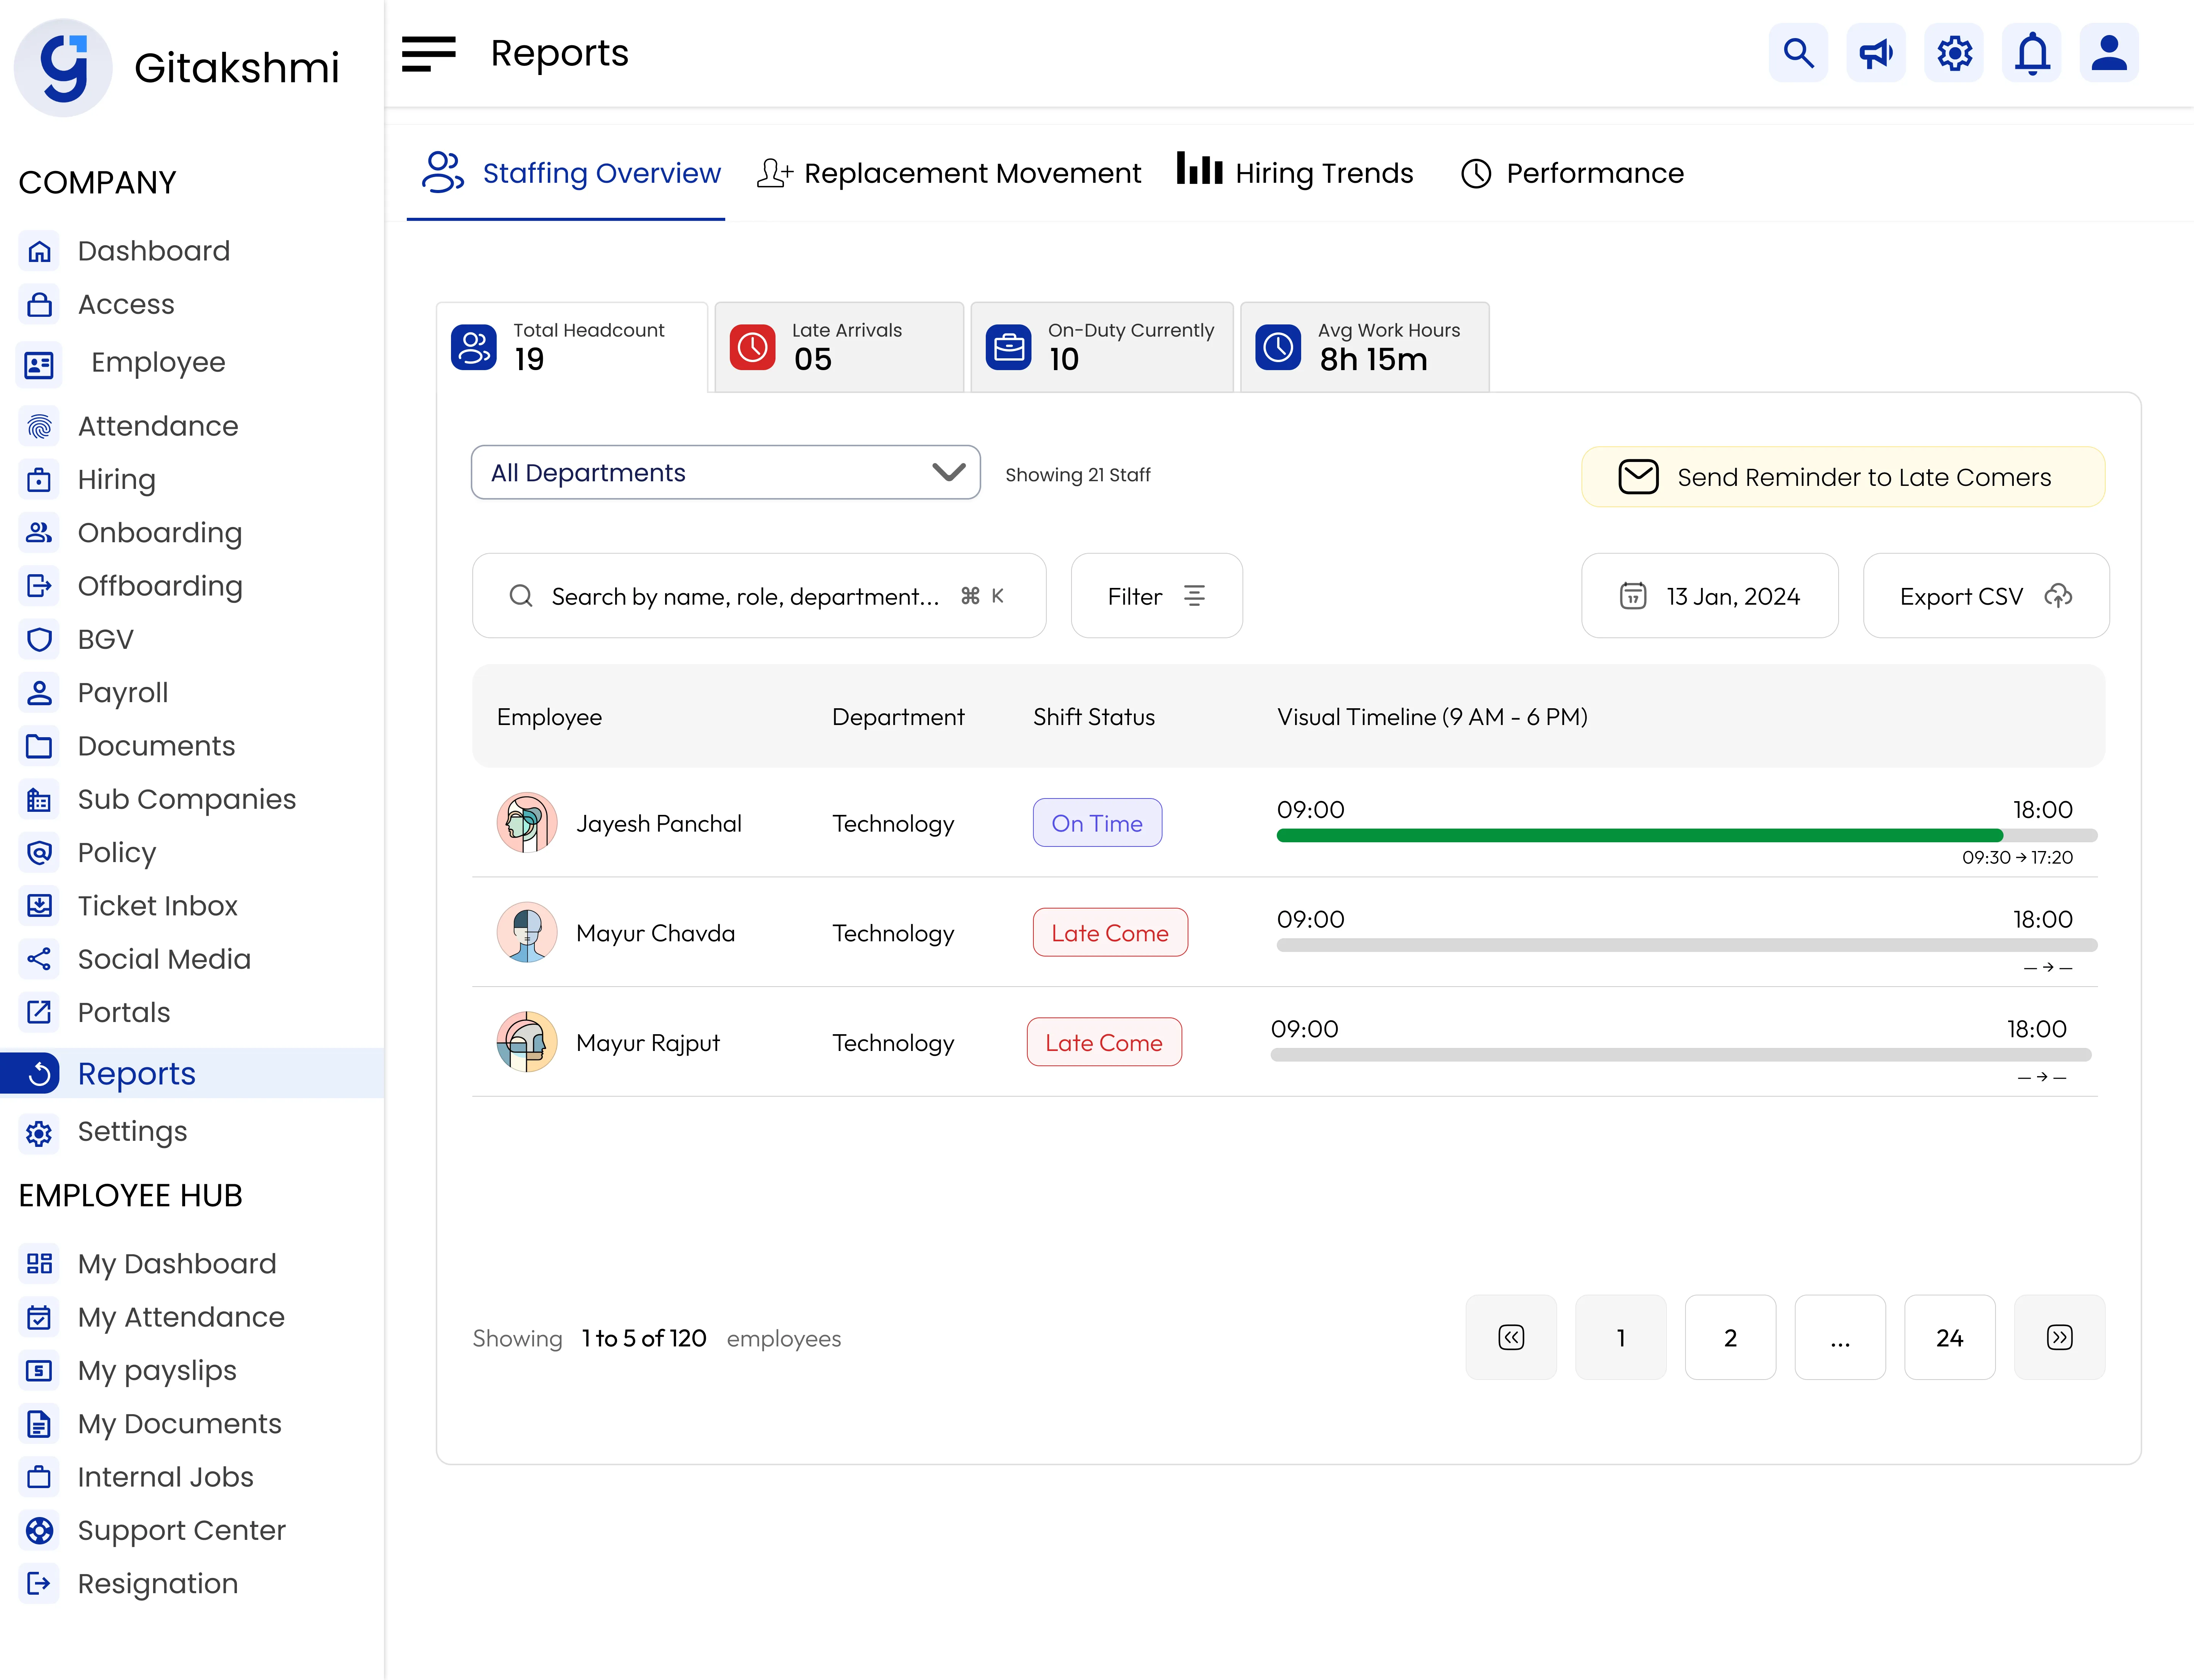Select the Late Arrivals stat card
Image resolution: width=2194 pixels, height=1680 pixels.
click(840, 347)
